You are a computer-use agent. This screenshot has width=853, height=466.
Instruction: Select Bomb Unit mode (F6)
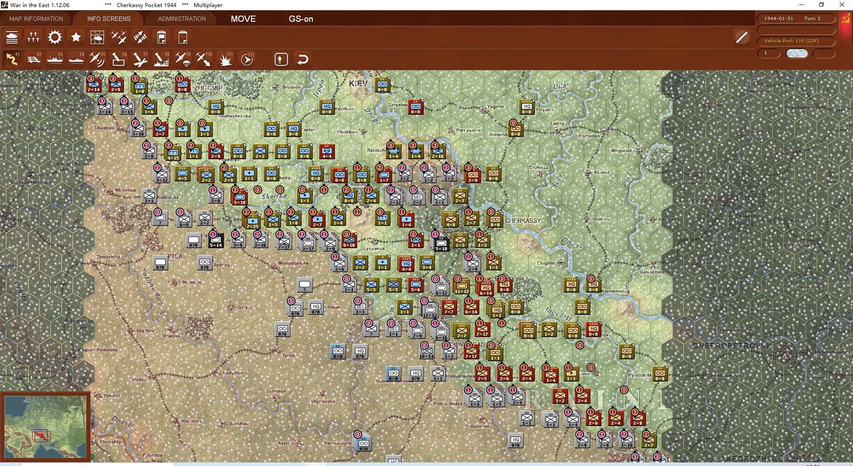pos(119,59)
